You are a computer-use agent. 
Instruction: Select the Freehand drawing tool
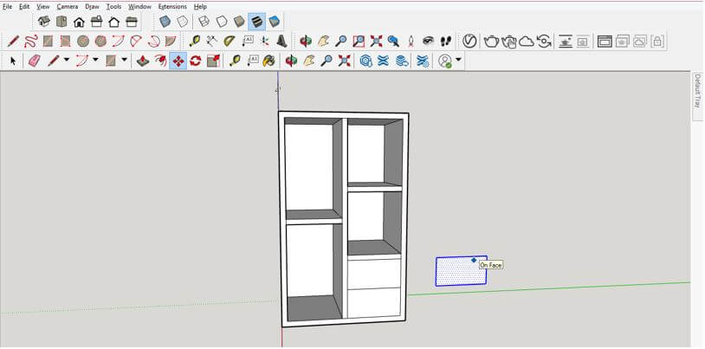[x=30, y=42]
